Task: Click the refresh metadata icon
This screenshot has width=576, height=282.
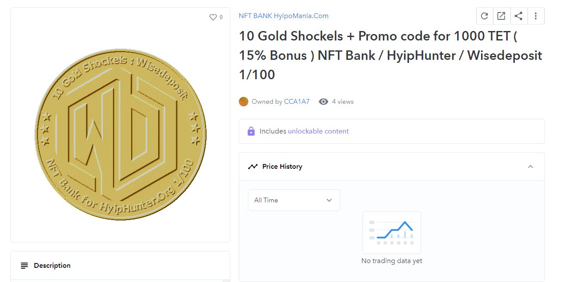Action: coord(484,16)
